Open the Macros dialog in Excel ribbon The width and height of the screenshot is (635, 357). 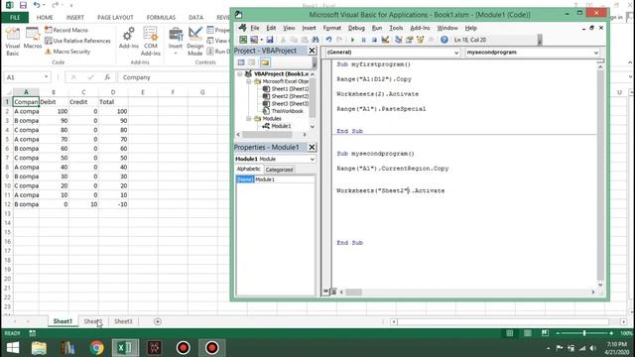coord(33,39)
